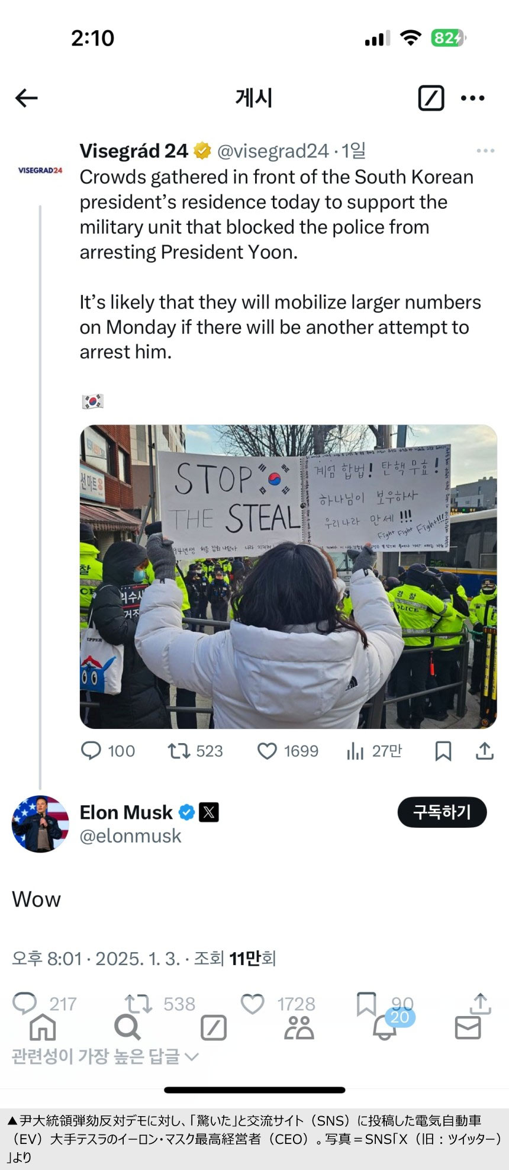This screenshot has height=1170, width=509.
Task: Share the Visegrád 24 post
Action: pos(485,751)
